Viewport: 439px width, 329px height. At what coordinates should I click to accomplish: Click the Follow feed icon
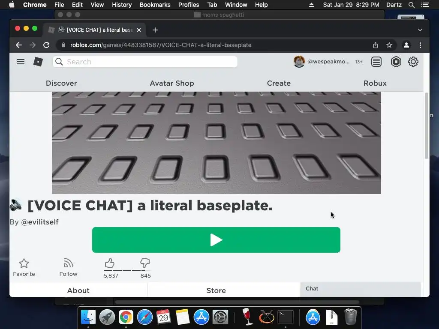pyautogui.click(x=68, y=263)
